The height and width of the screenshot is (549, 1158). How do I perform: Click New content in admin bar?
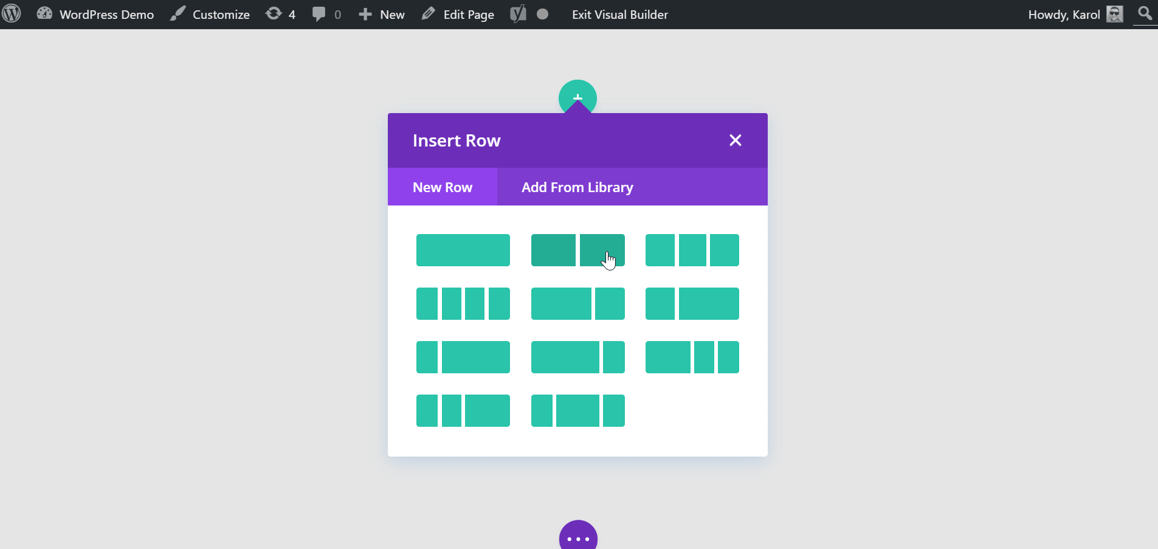tap(382, 15)
